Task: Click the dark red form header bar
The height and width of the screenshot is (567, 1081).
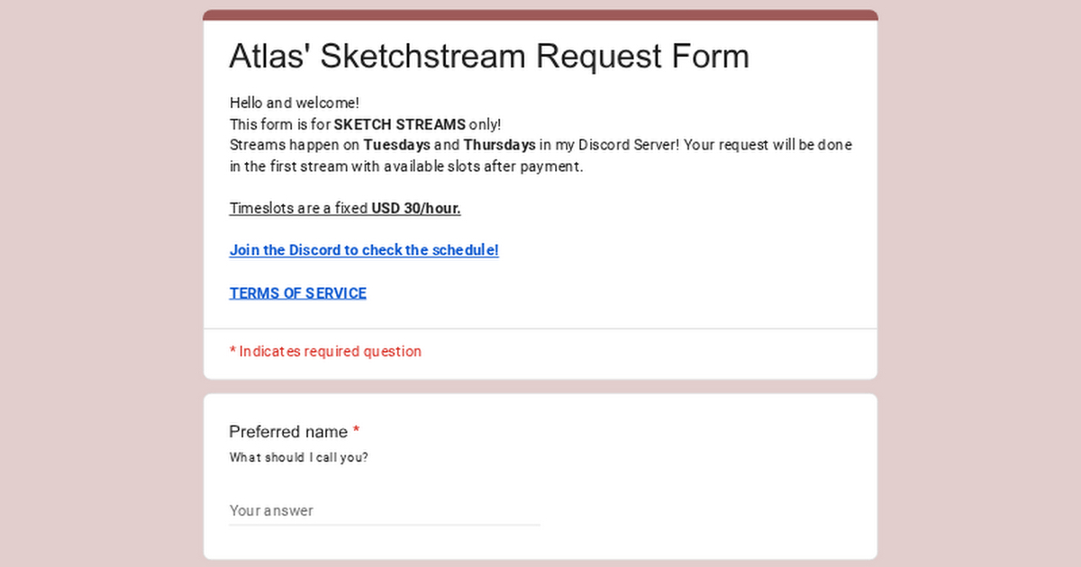Action: [540, 14]
